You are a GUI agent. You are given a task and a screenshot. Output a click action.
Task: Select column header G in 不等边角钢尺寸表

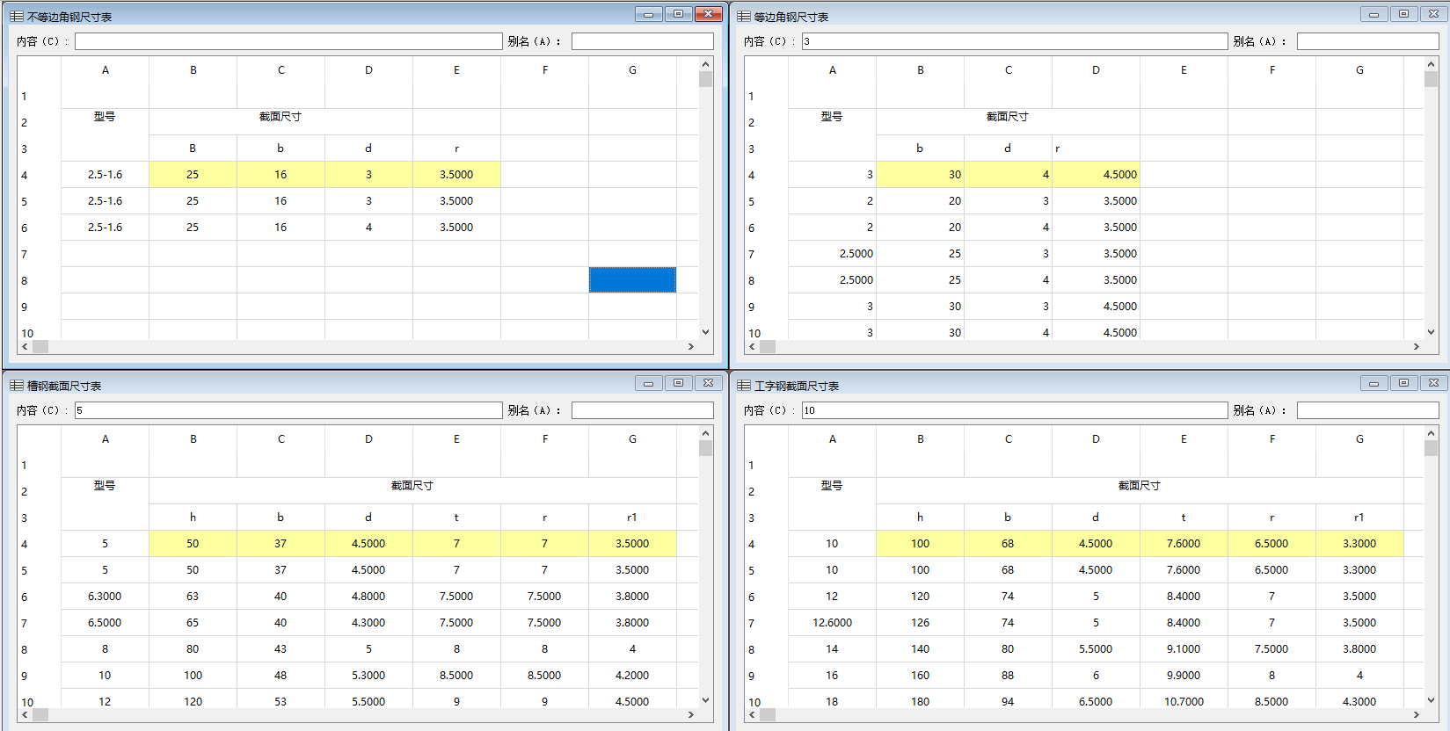[x=632, y=70]
